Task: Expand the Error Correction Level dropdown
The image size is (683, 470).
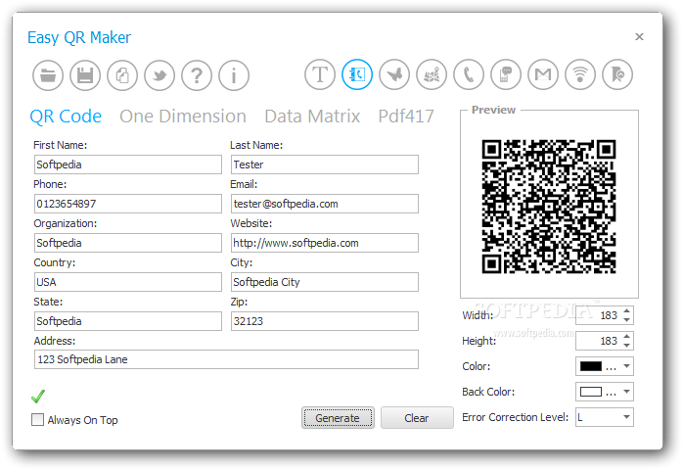Action: (626, 417)
